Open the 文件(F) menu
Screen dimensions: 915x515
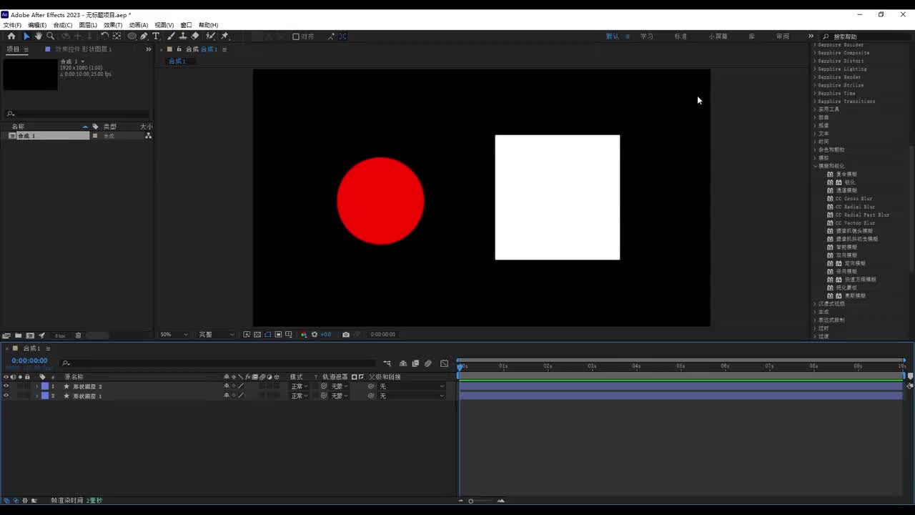[x=12, y=25]
